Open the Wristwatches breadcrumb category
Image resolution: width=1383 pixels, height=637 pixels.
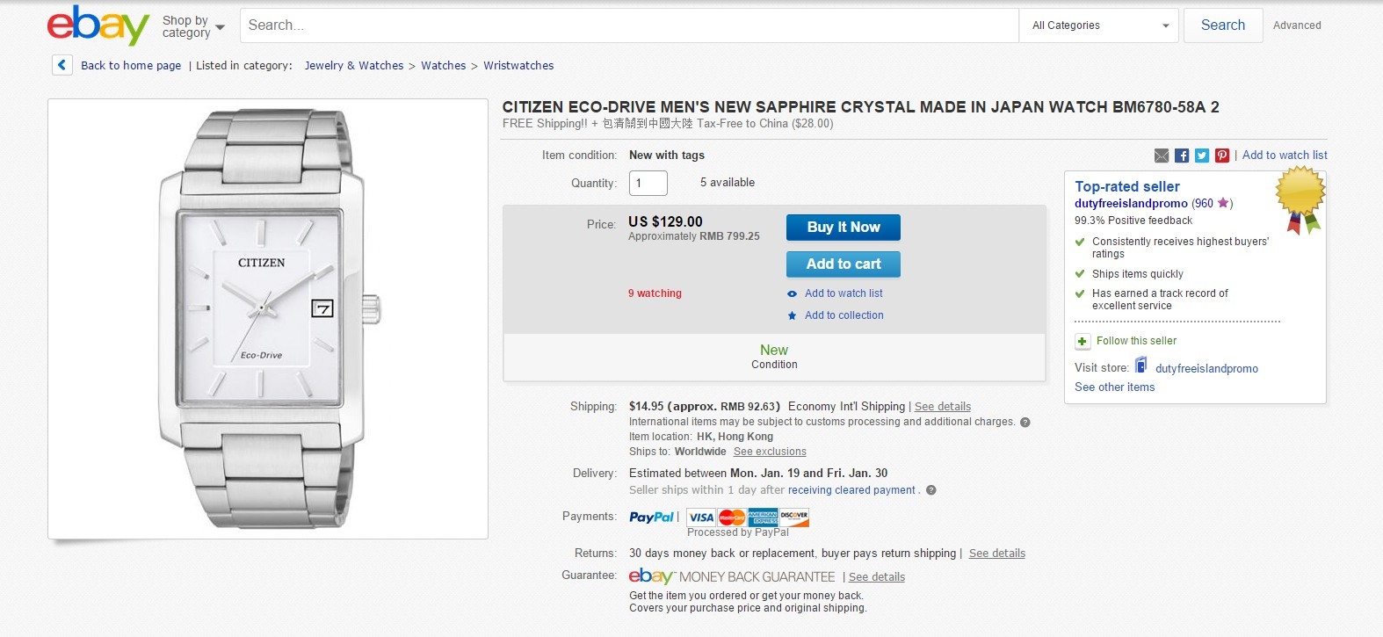click(x=518, y=66)
